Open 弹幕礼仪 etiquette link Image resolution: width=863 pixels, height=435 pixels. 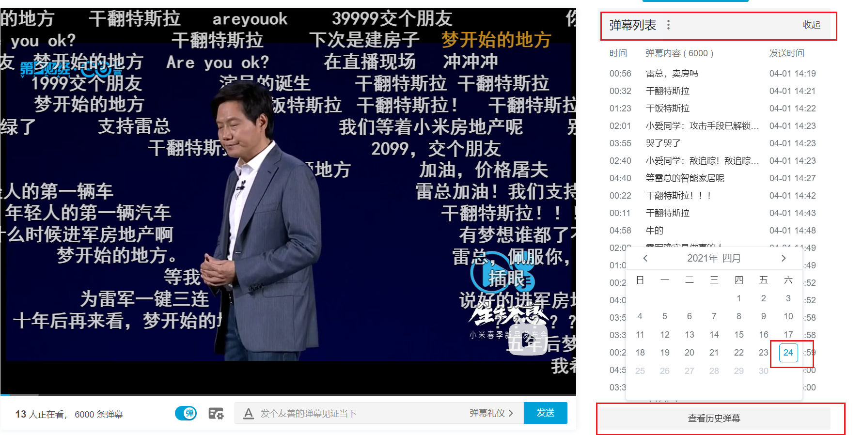click(491, 413)
